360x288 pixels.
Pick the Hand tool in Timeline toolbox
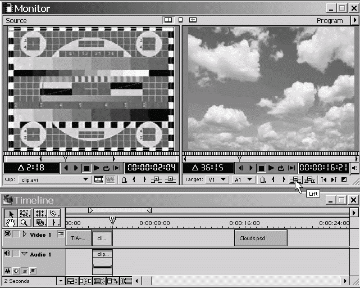click(x=10, y=223)
